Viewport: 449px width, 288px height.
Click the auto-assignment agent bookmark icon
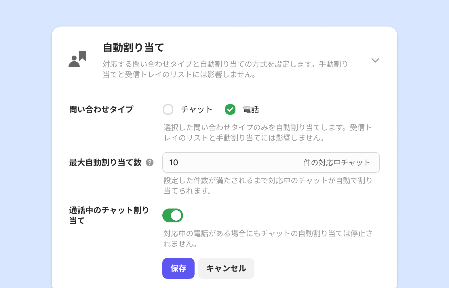(77, 59)
